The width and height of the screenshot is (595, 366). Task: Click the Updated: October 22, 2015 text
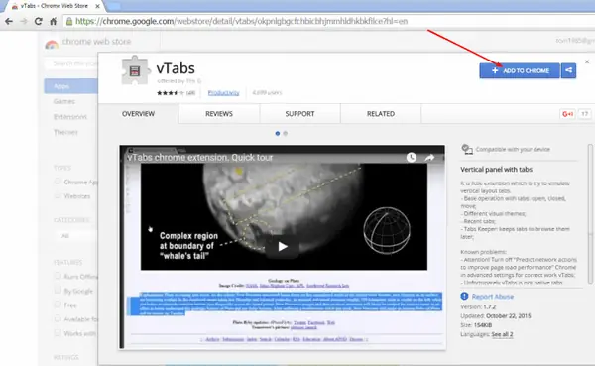click(496, 315)
